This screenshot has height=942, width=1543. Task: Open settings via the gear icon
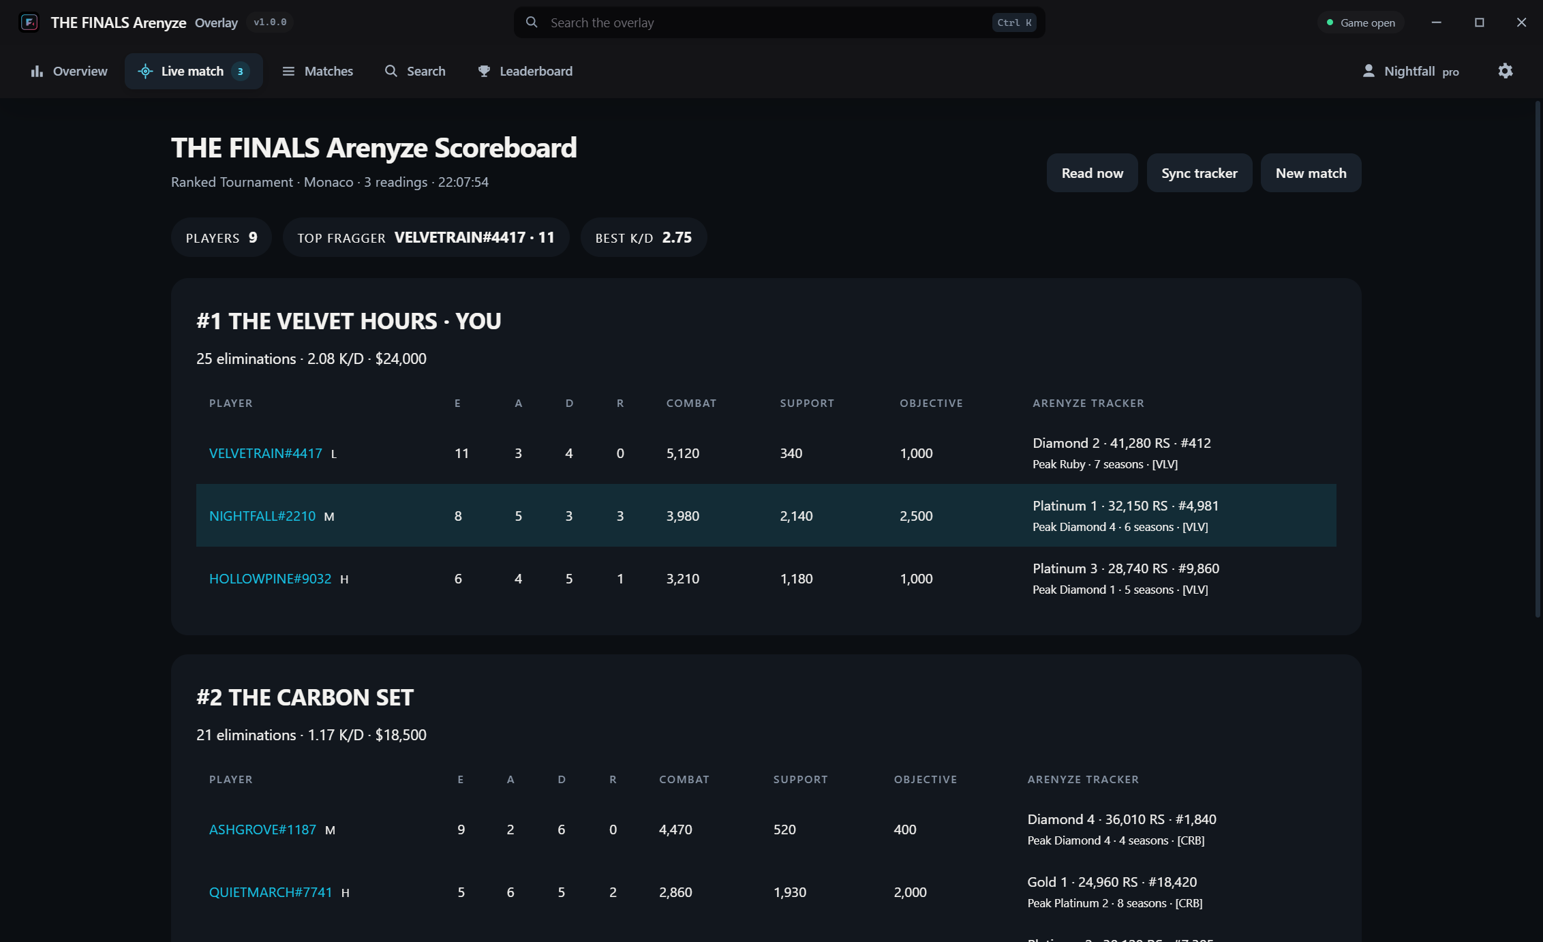(x=1506, y=71)
